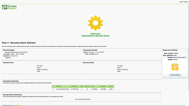Click the Teléfono Principal phone number
This screenshot has width=189, height=106.
(97, 52)
